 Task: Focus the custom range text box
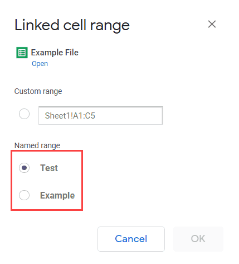[101, 115]
